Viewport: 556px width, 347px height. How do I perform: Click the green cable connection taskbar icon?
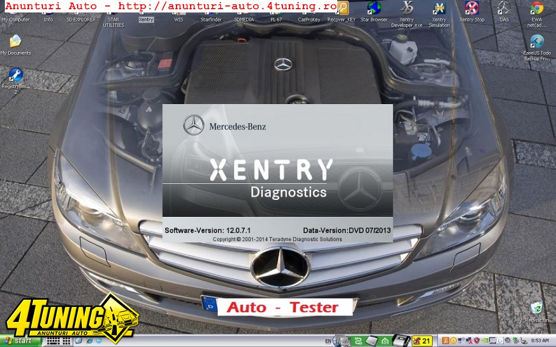click(x=359, y=340)
